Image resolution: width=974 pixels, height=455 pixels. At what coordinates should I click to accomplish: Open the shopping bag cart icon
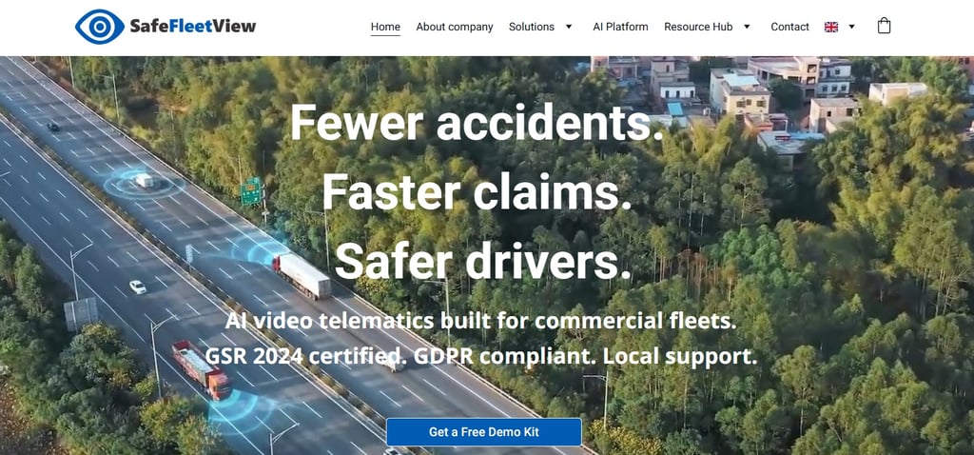[x=884, y=26]
